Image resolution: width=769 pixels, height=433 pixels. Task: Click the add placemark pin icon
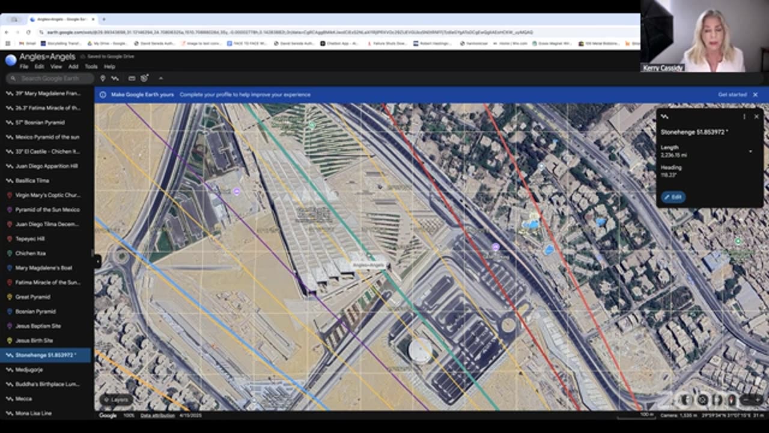103,78
